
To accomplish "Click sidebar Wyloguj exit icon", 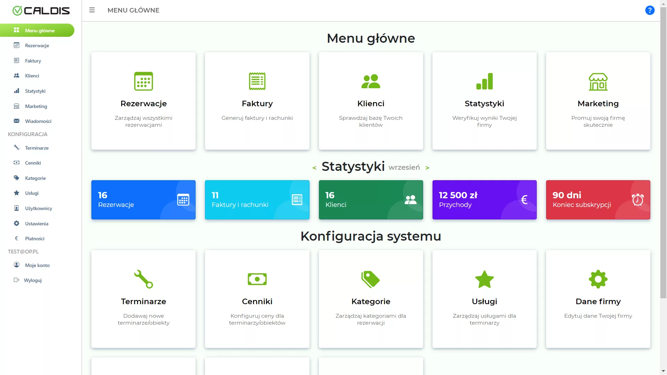I will [16, 280].
